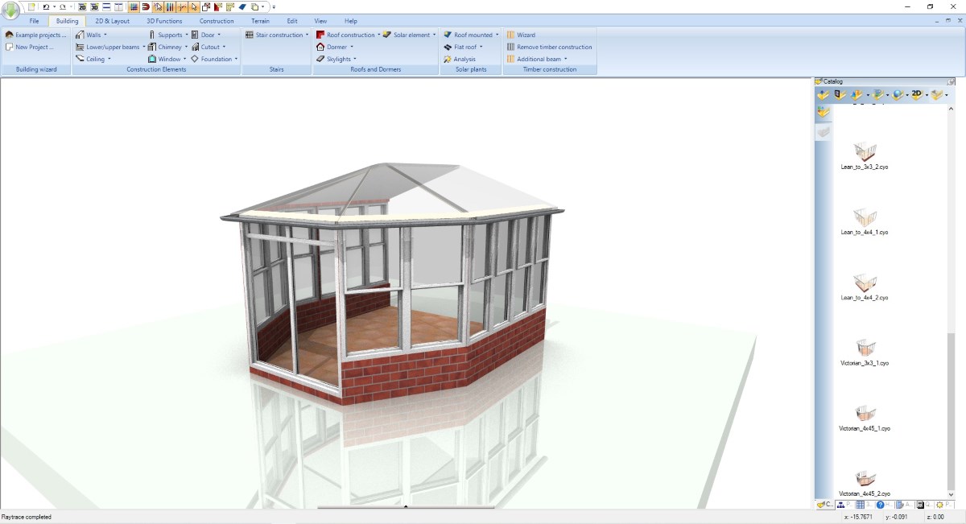
Task: Select the Dormer tool
Action: click(x=334, y=47)
